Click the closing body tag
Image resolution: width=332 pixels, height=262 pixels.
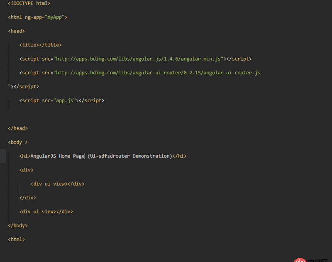(17, 225)
